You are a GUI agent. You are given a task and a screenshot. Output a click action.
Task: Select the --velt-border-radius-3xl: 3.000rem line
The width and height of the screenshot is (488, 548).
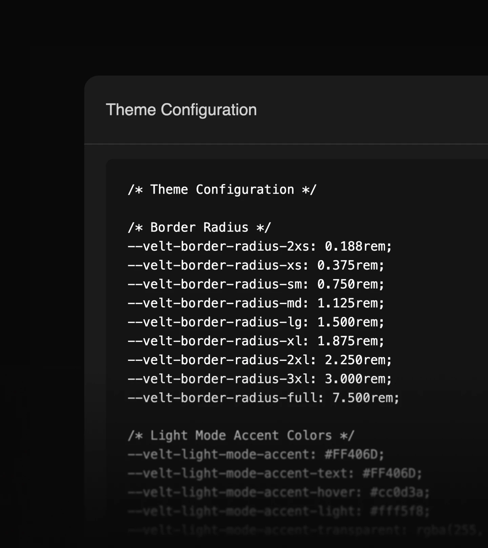260,379
